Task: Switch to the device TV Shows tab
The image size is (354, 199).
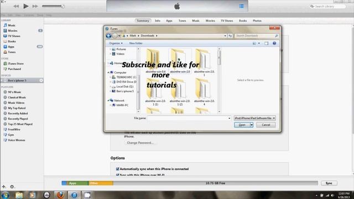Action: pos(227,21)
